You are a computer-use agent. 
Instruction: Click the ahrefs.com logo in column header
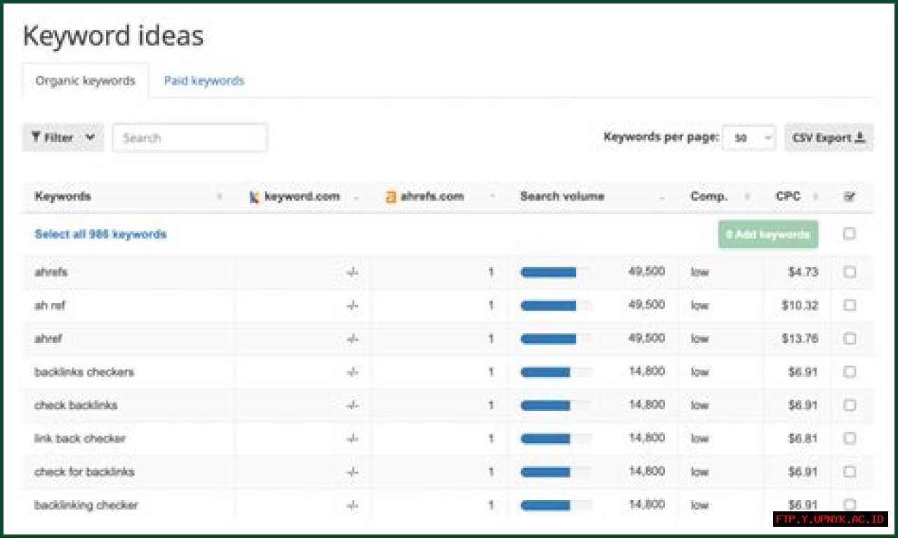pos(391,196)
